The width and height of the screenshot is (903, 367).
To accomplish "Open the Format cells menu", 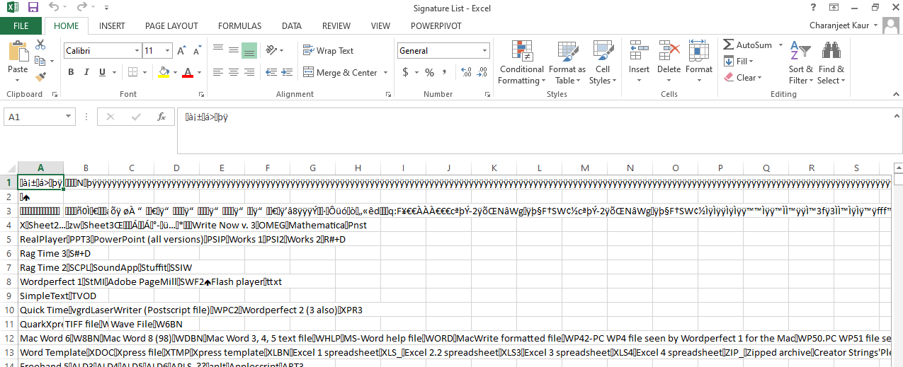I will pyautogui.click(x=699, y=63).
